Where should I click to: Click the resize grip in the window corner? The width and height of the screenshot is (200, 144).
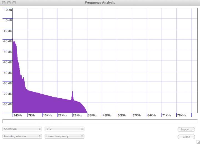pos(198,142)
